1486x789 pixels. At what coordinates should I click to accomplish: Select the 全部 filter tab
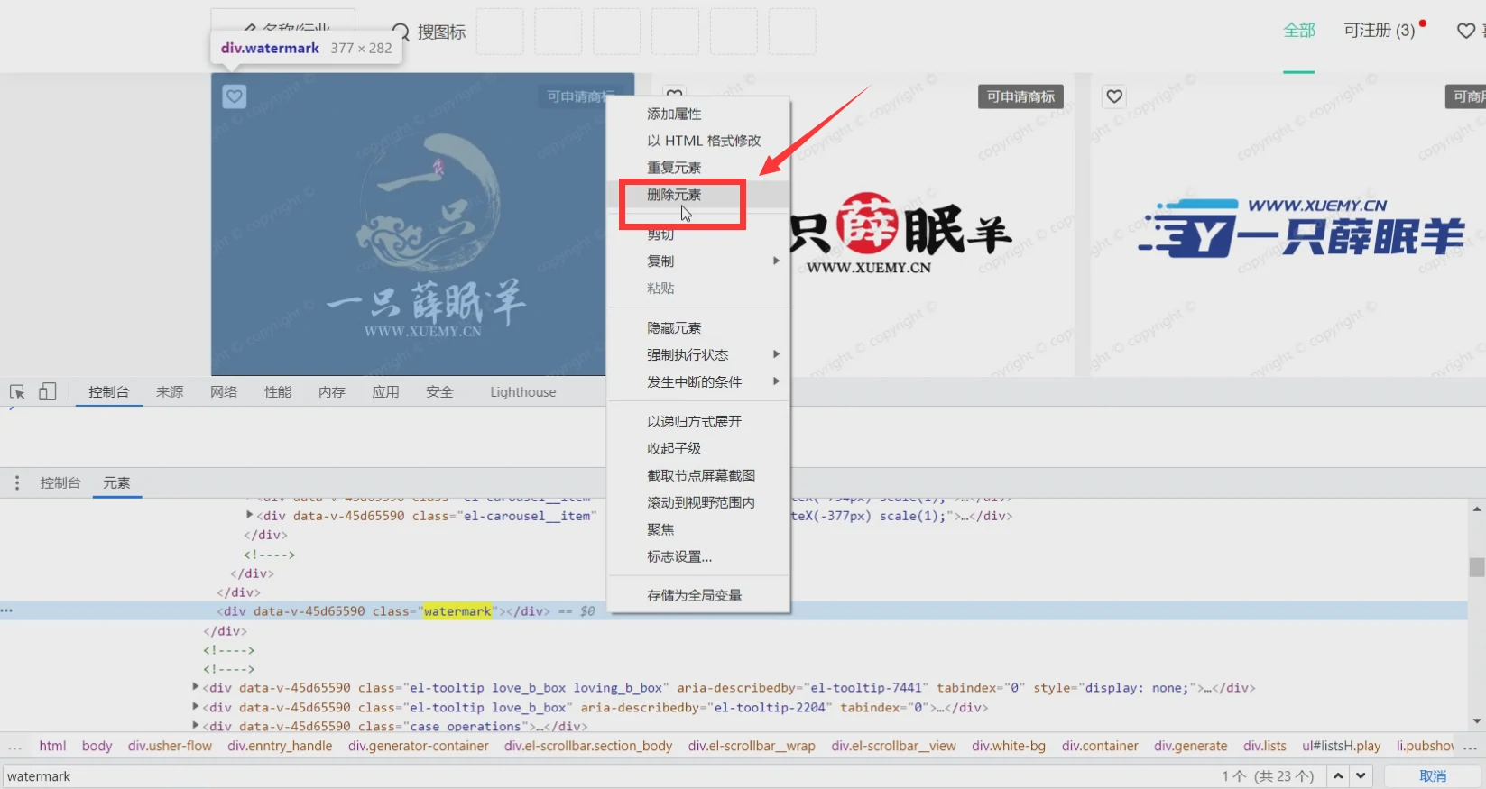(x=1299, y=31)
